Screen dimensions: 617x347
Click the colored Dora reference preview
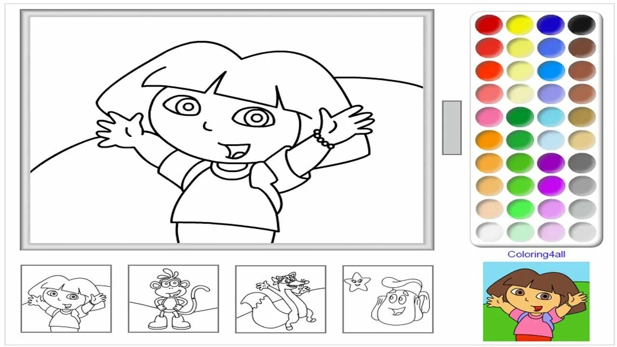click(536, 302)
